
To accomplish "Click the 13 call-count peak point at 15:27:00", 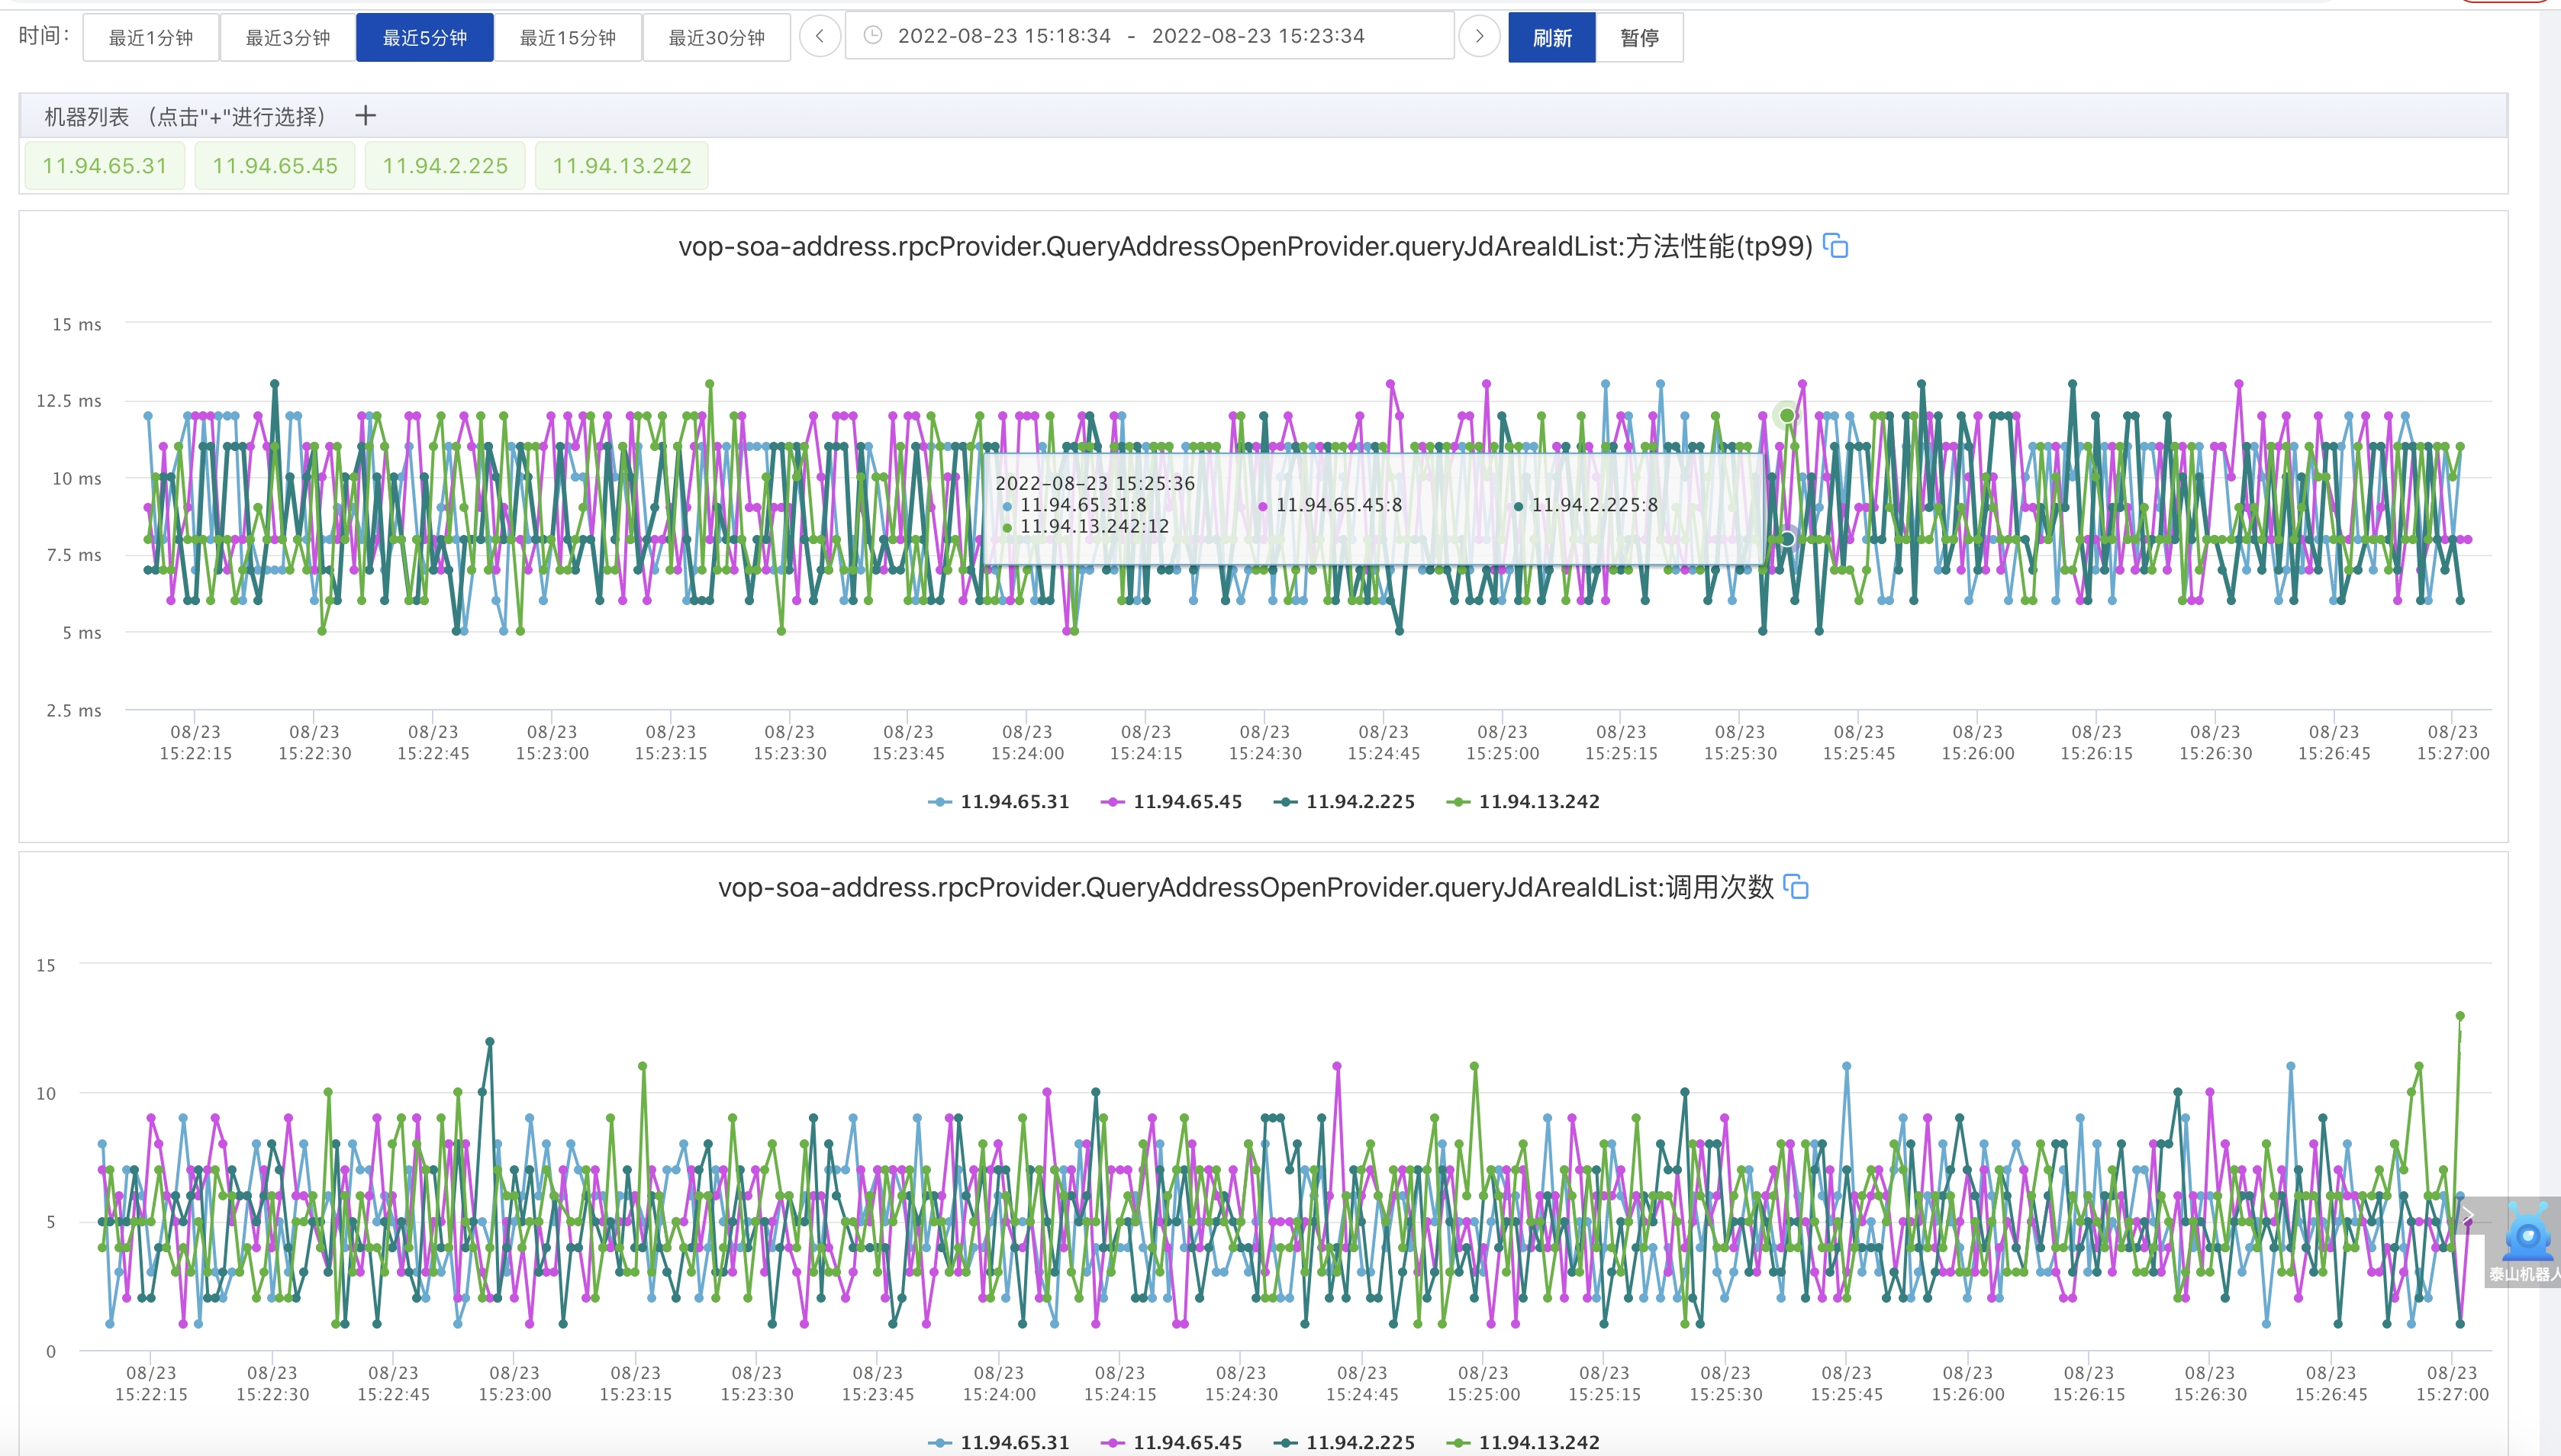I will pyautogui.click(x=2460, y=1016).
